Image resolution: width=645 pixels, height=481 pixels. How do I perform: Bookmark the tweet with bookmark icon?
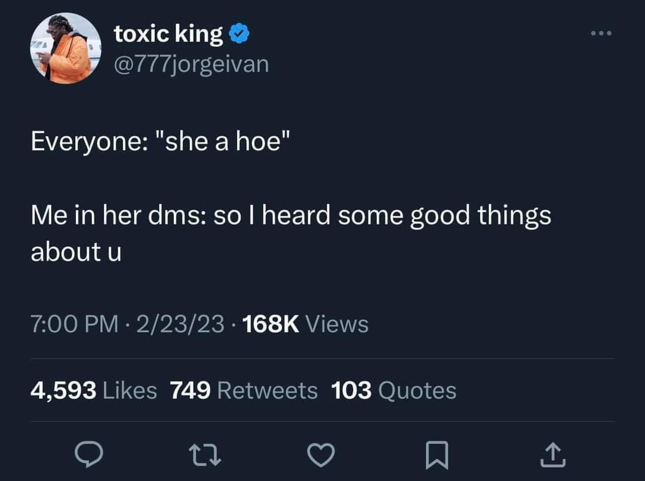point(437,455)
